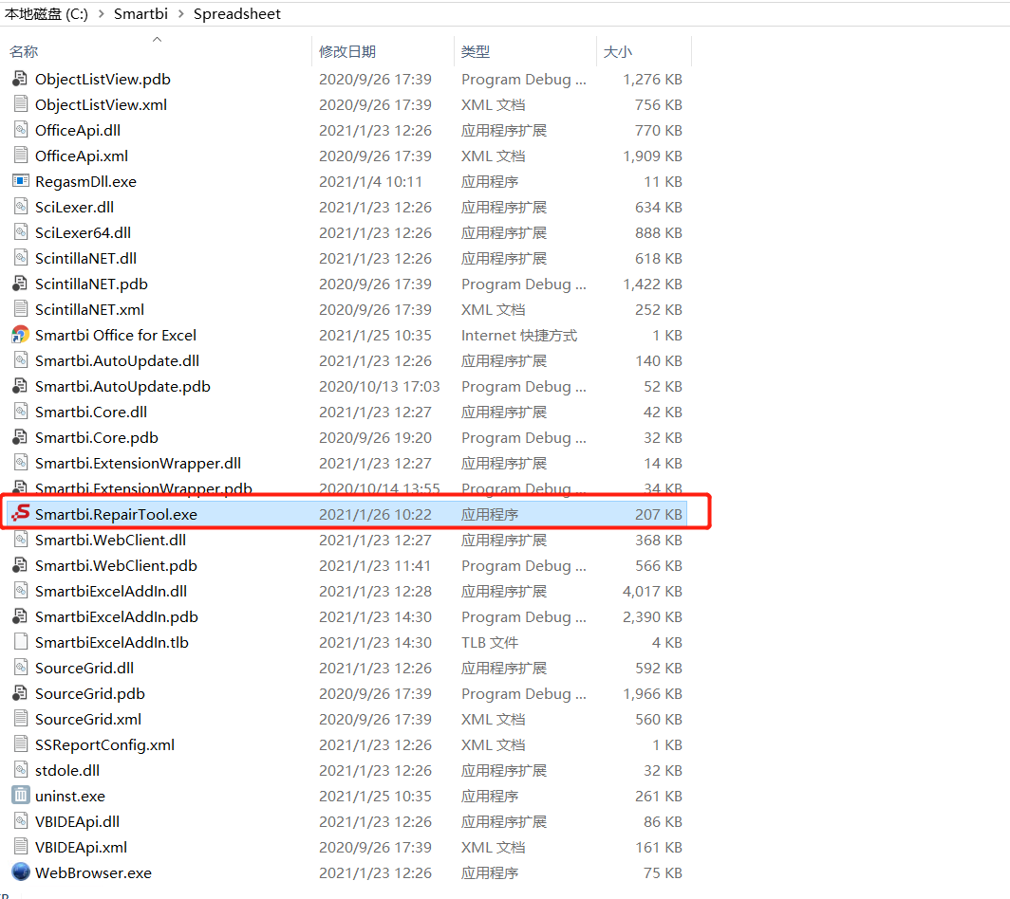Select the SourceGrid.dll file name
The height and width of the screenshot is (899, 1010).
[84, 668]
